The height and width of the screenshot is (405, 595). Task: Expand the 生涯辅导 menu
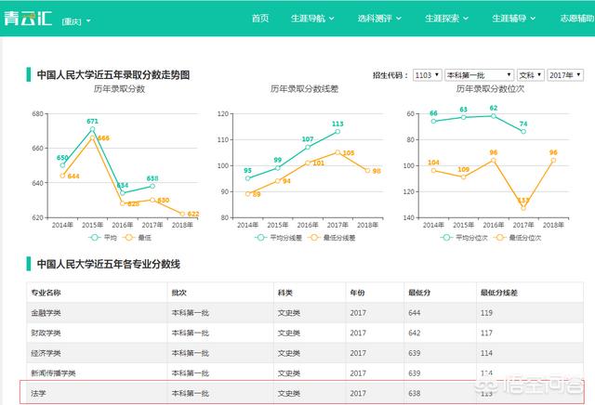coord(513,19)
